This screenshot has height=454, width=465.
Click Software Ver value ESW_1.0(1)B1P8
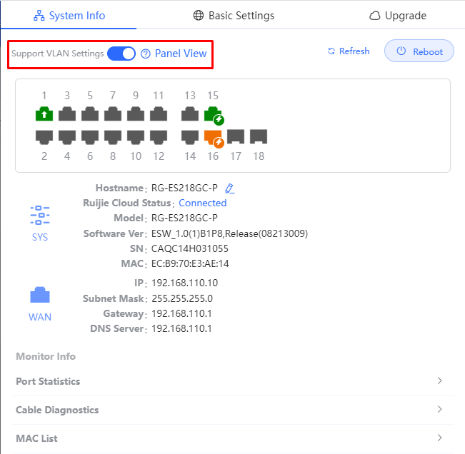pyautogui.click(x=229, y=234)
